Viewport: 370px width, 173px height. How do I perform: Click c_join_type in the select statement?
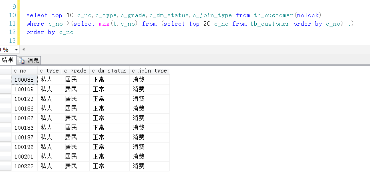212,16
